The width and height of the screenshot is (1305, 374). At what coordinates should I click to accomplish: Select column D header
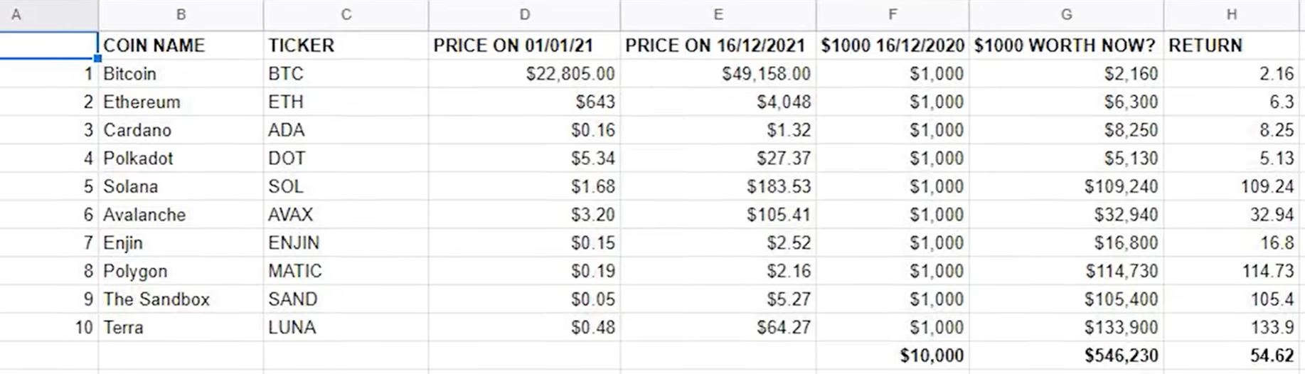click(x=524, y=15)
